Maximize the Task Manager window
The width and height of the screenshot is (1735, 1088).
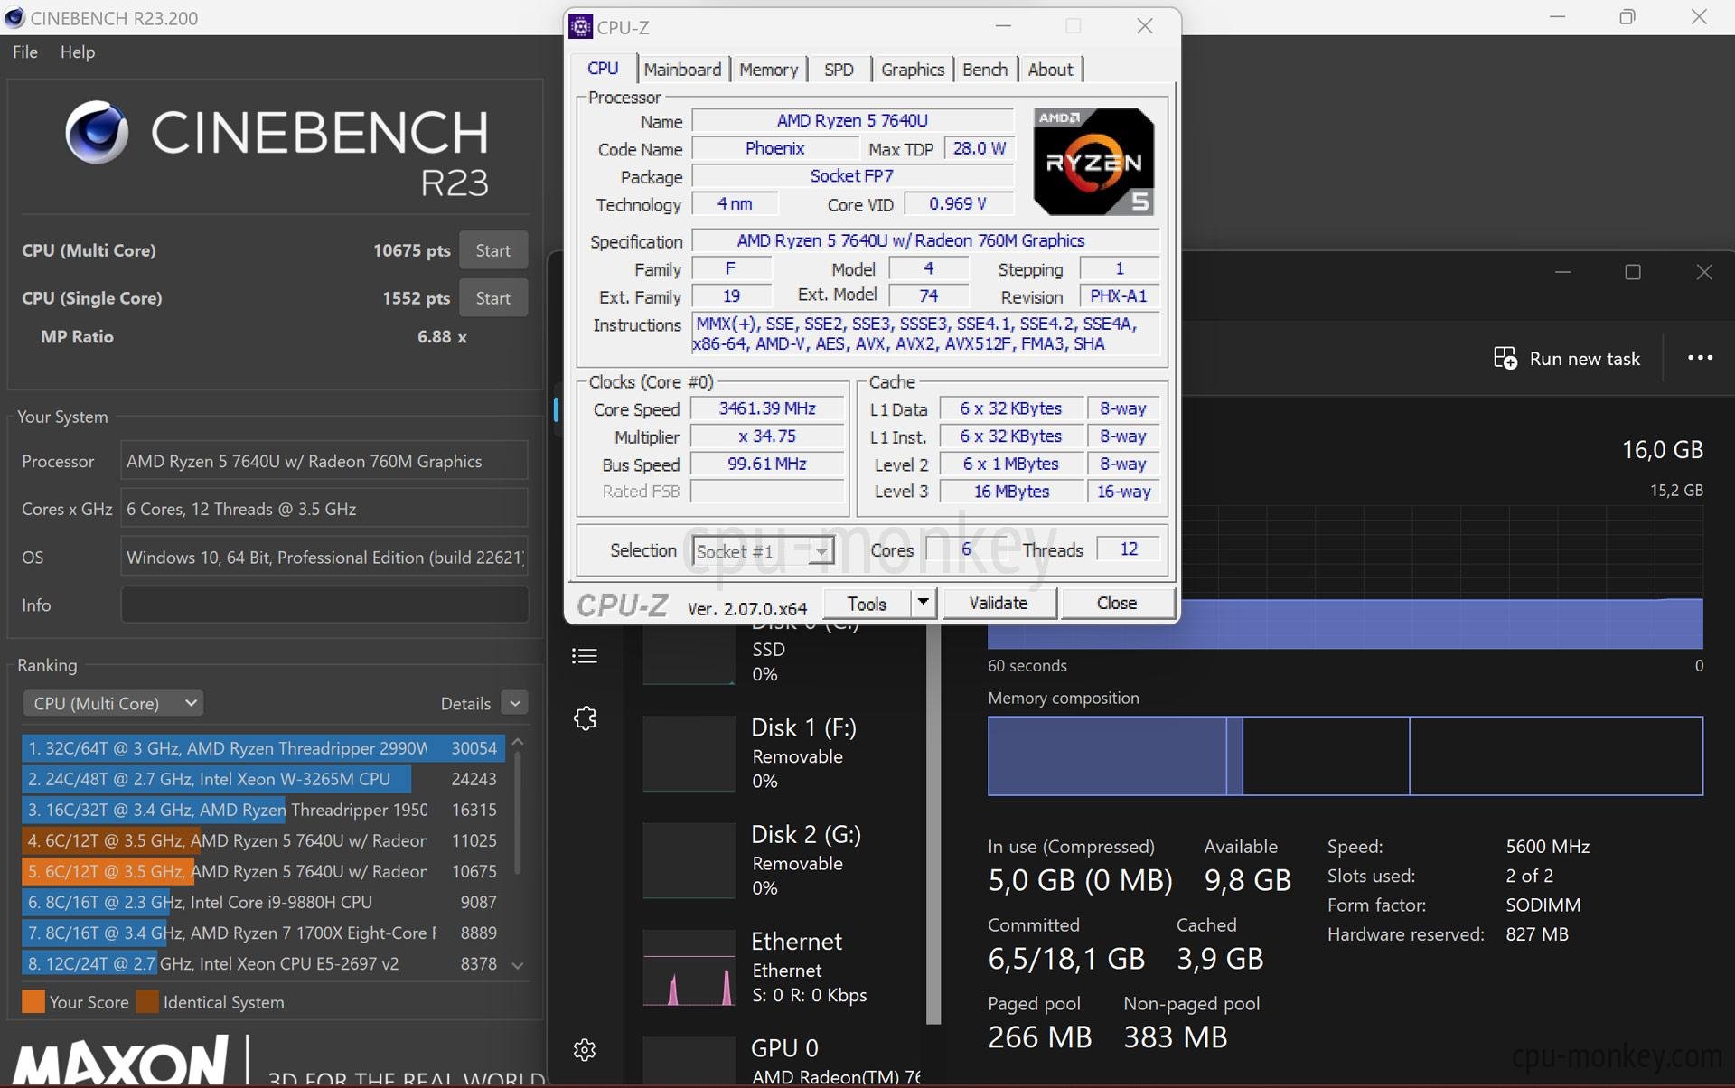[1633, 272]
